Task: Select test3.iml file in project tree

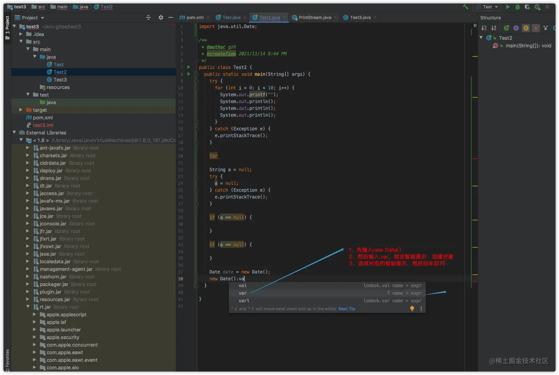Action: coord(43,125)
